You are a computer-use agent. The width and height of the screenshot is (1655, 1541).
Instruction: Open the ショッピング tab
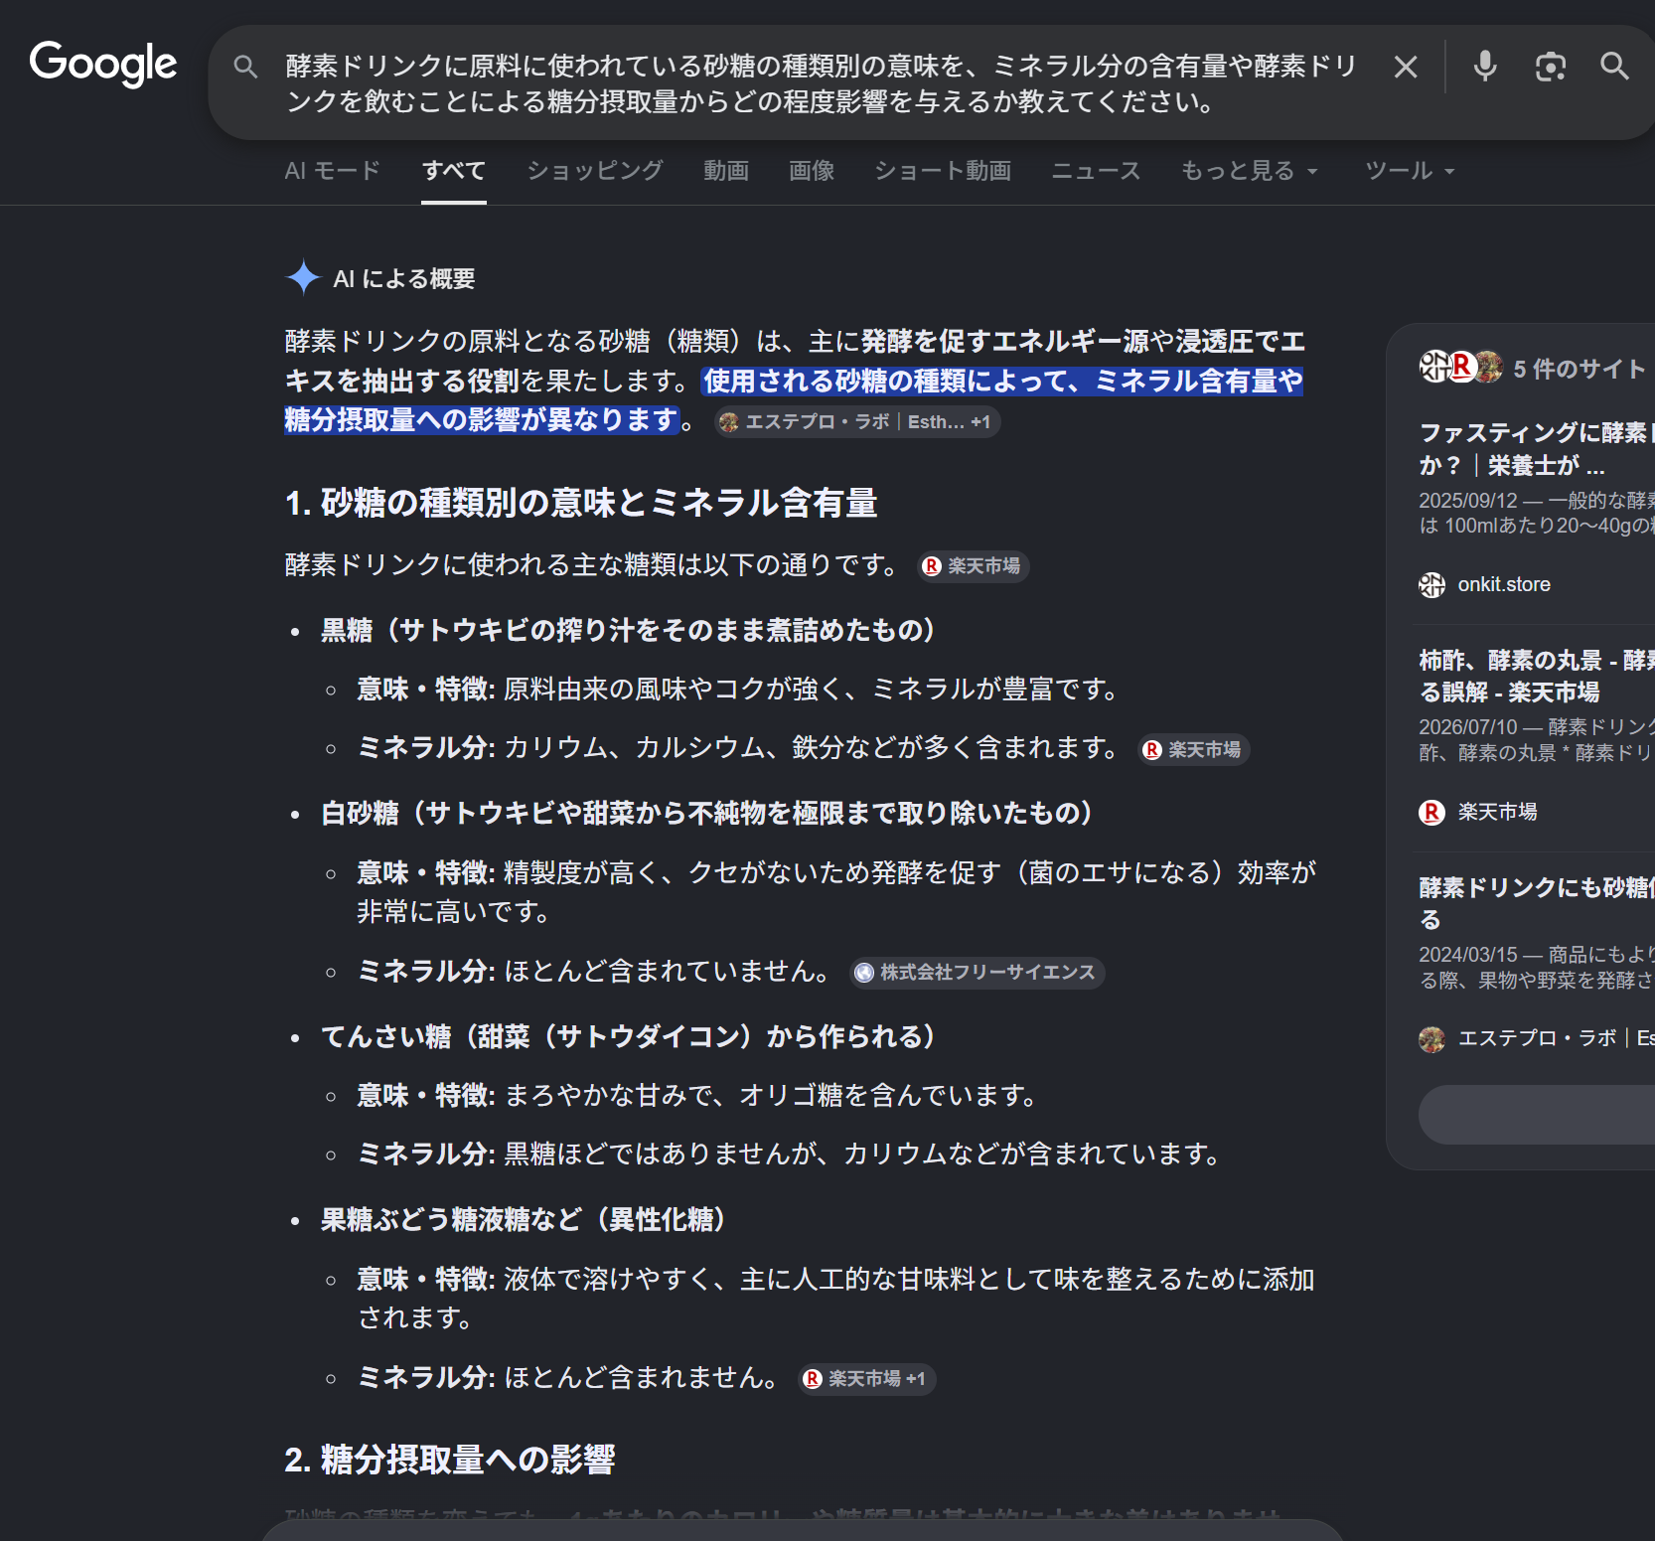pyautogui.click(x=594, y=171)
